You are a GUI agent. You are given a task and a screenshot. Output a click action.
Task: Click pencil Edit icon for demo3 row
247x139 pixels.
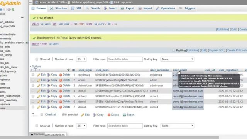click(x=39, y=91)
